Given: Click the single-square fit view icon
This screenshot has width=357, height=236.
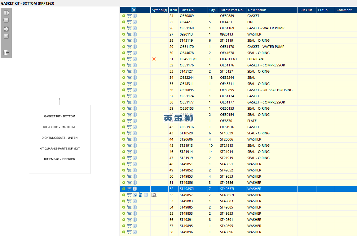Looking at the screenshot, I should point(6,36).
